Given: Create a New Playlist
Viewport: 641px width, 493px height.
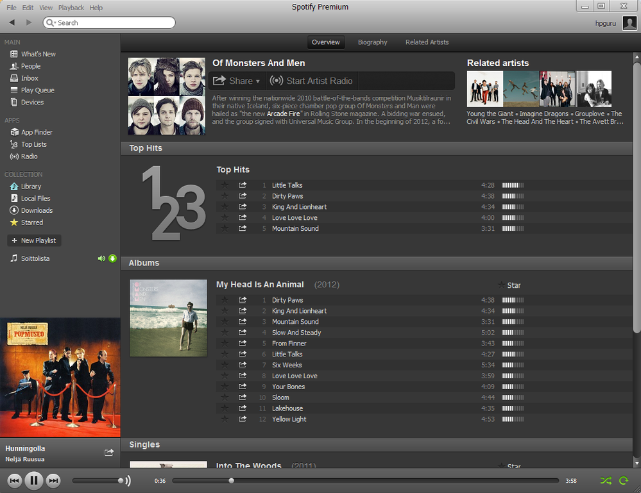Looking at the screenshot, I should [35, 240].
